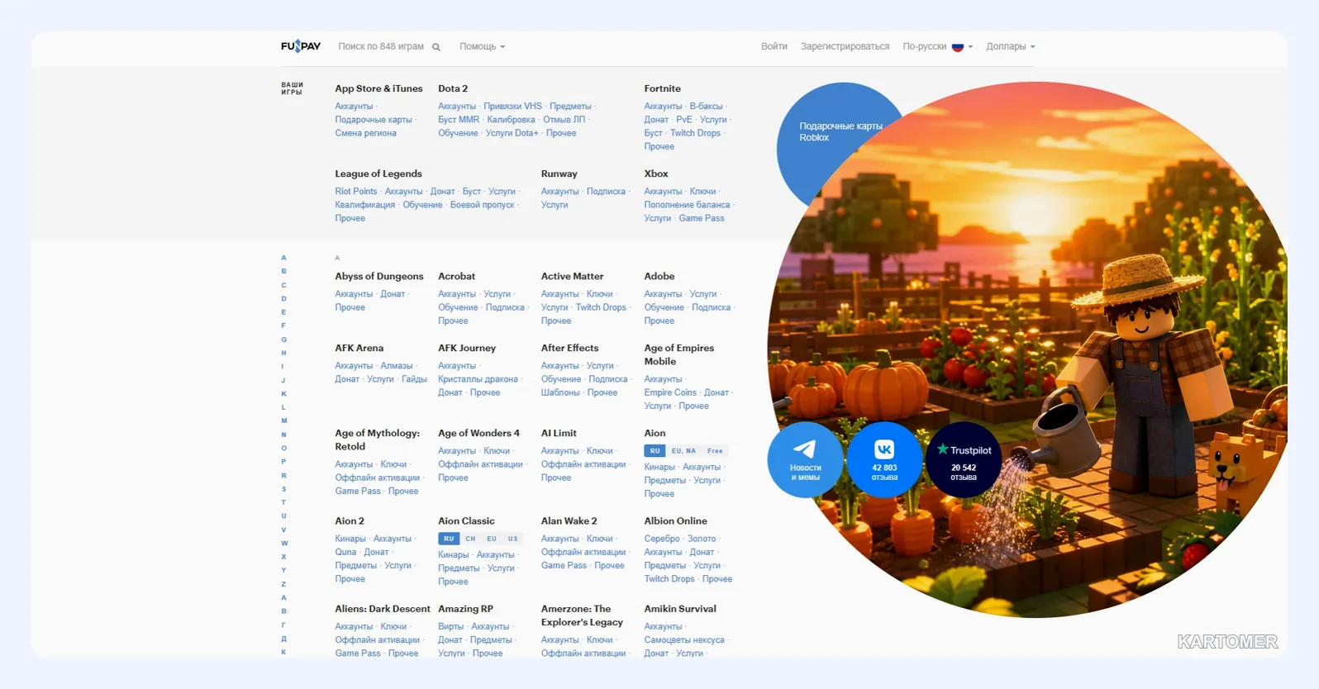Open the Trustpilot reviews circle

click(964, 459)
